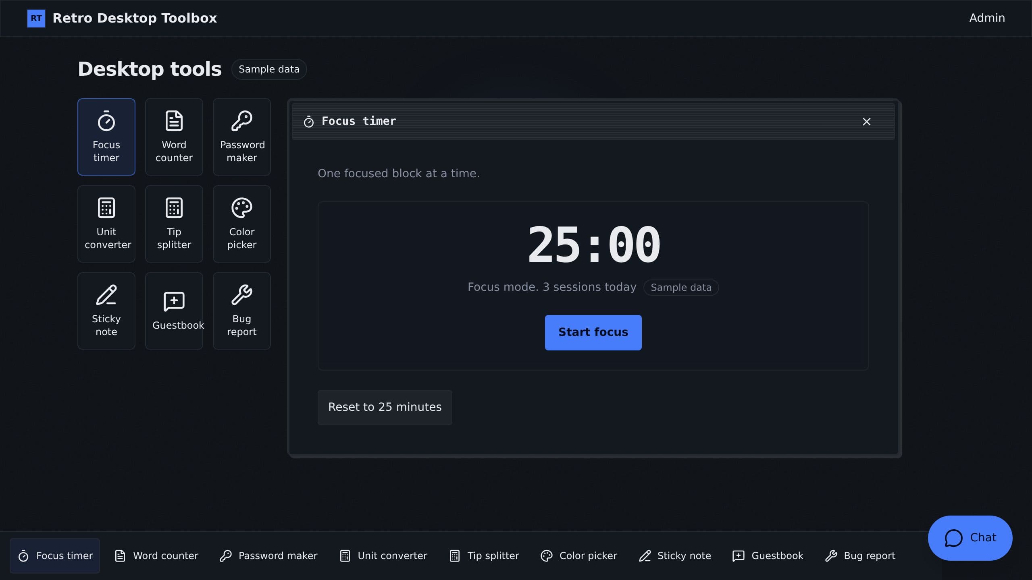
Task: Click the Admin link in header
Action: 987,18
